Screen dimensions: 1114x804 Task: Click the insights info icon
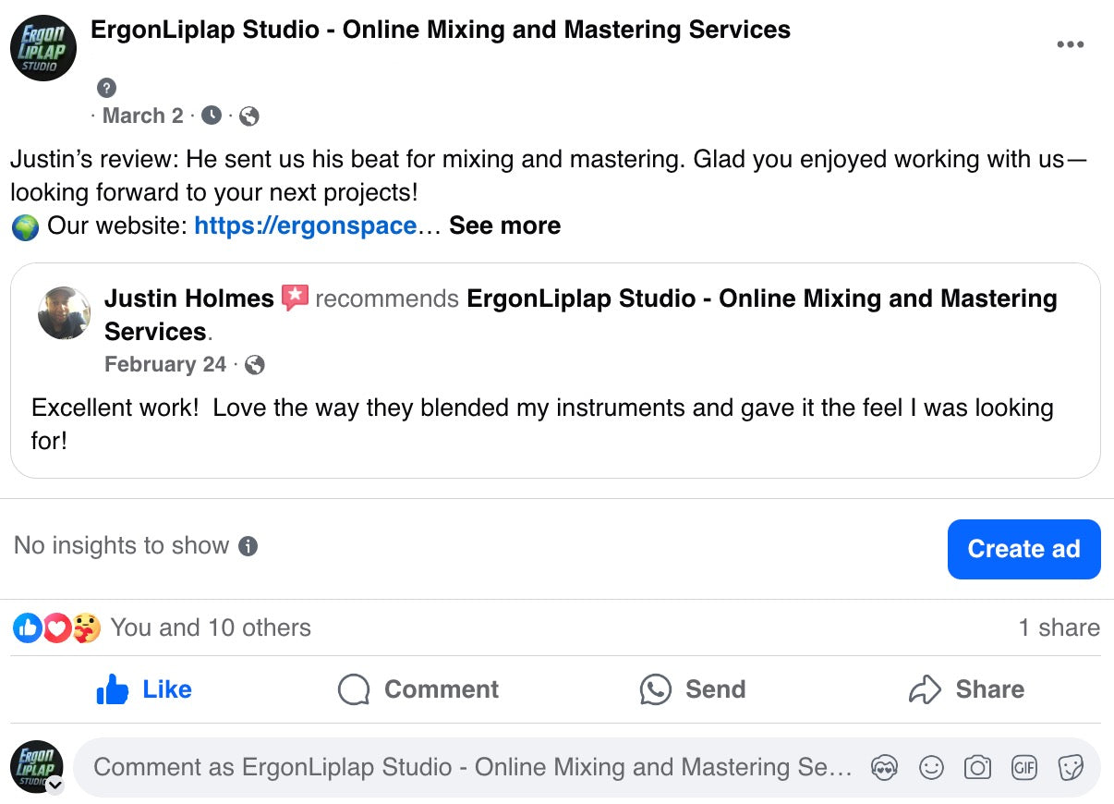[248, 546]
